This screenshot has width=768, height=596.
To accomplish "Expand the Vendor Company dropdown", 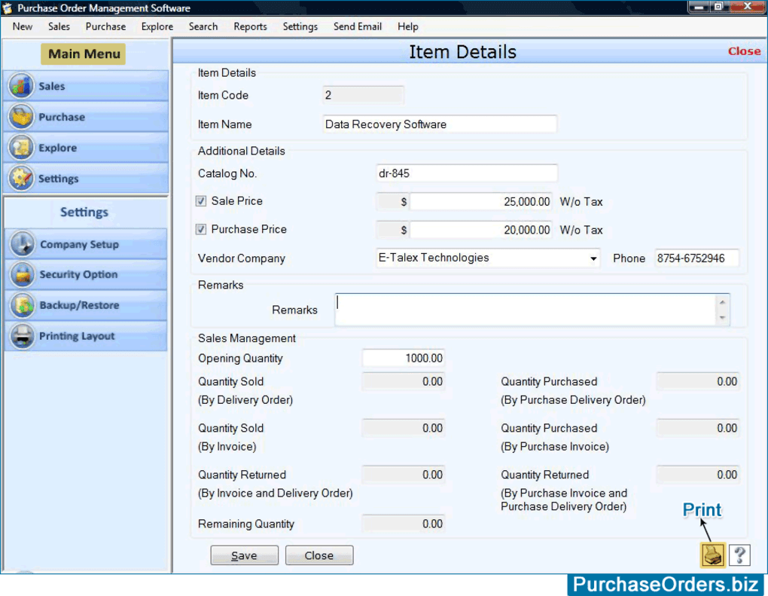I will 593,258.
